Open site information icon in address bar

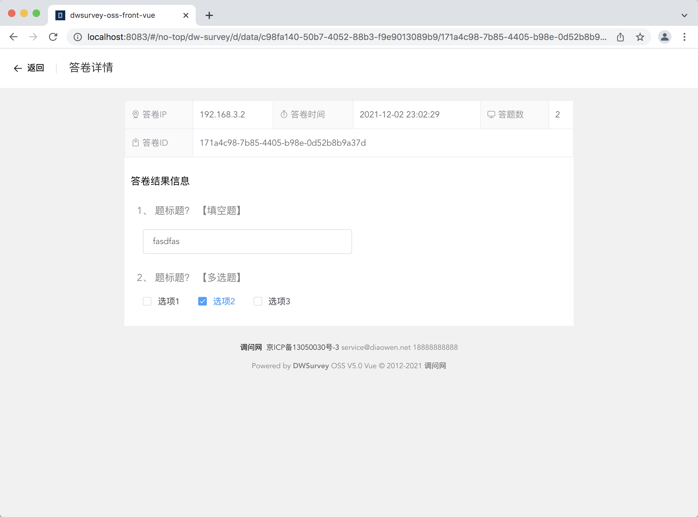(x=78, y=37)
